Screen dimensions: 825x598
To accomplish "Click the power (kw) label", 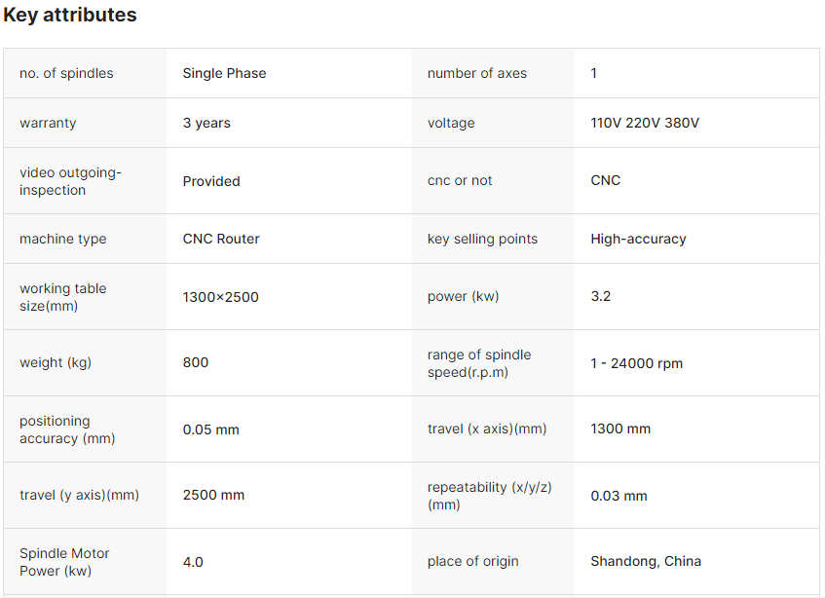I will 463,296.
